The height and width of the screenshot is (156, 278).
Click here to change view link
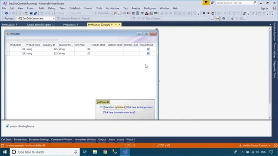[x=139, y=107]
